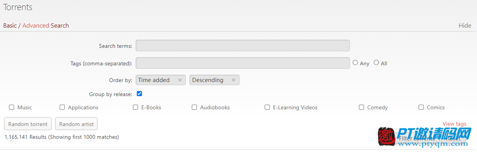The height and width of the screenshot is (154, 477).
Task: Click the Random torrent button
Action: coord(28,124)
